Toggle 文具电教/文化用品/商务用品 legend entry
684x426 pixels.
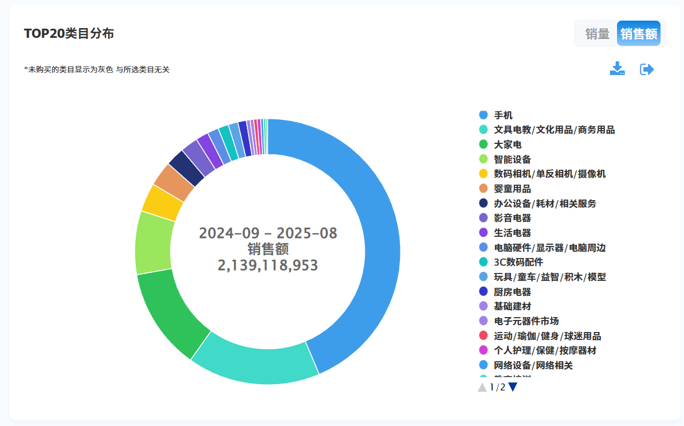click(x=547, y=130)
